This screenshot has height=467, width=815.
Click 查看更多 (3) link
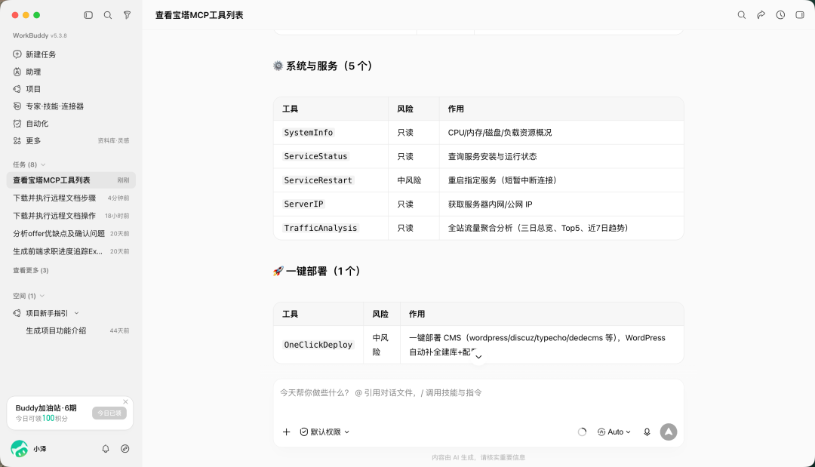31,270
